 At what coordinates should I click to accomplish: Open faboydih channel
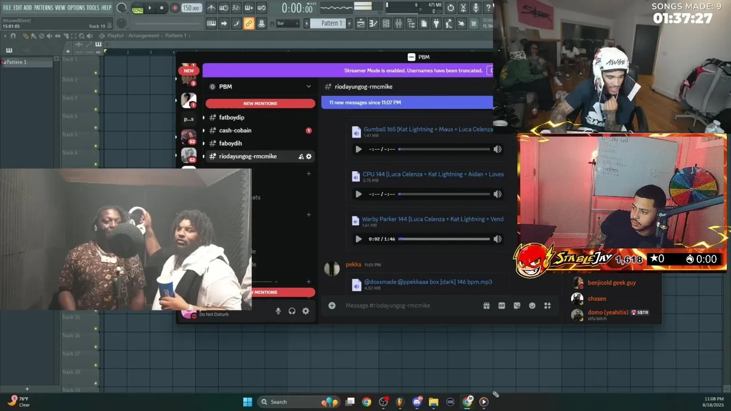click(231, 143)
